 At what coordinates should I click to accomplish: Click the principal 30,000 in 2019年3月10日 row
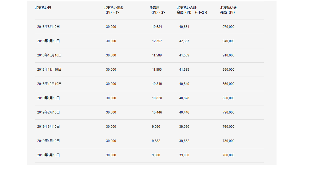pyautogui.click(x=111, y=127)
